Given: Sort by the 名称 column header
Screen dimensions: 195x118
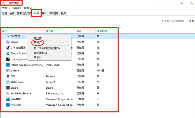Looking at the screenshot, I should (23, 31).
